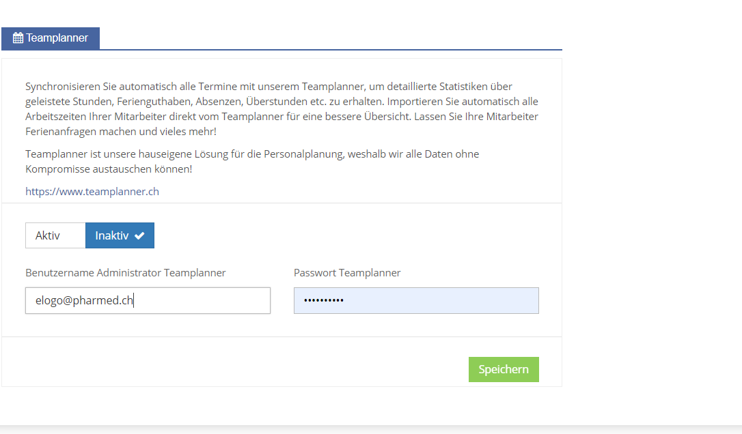Click the 'Passwort Teamplanner' label
This screenshot has width=742, height=434.
347,273
